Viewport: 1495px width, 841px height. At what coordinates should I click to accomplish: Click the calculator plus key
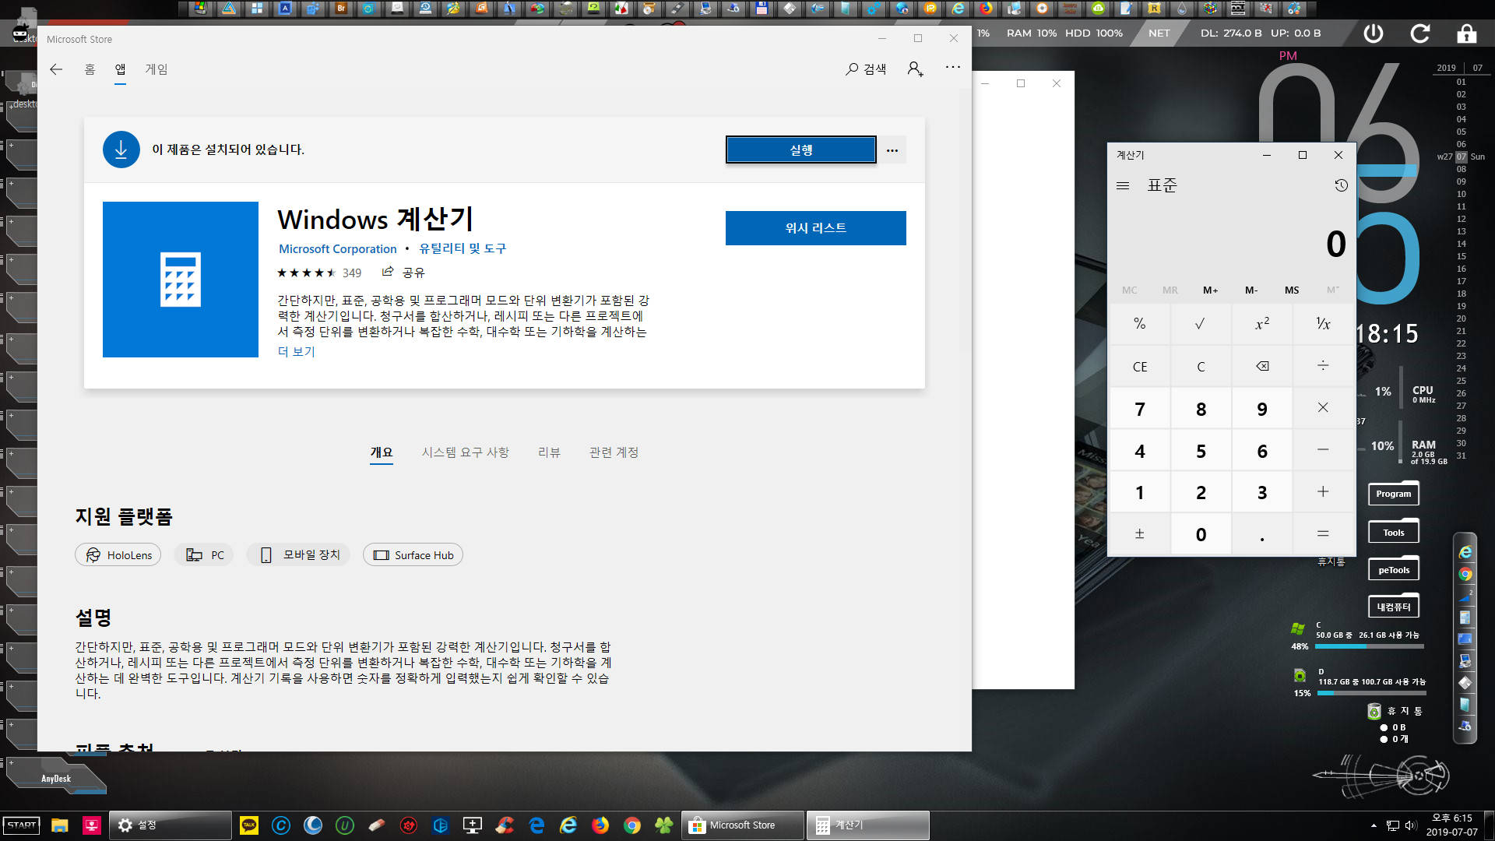click(x=1323, y=492)
